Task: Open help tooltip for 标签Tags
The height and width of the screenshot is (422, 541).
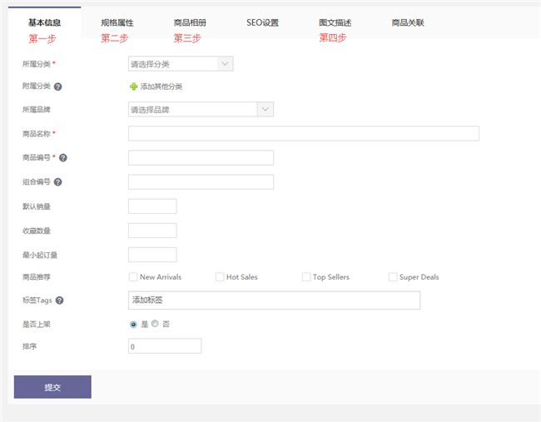Action: 59,300
